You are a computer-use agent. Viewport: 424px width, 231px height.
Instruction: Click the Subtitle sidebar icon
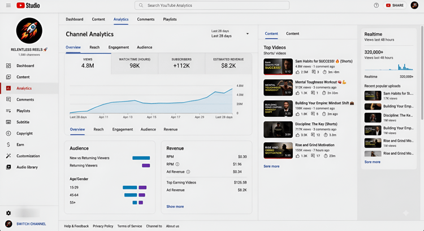point(8,122)
